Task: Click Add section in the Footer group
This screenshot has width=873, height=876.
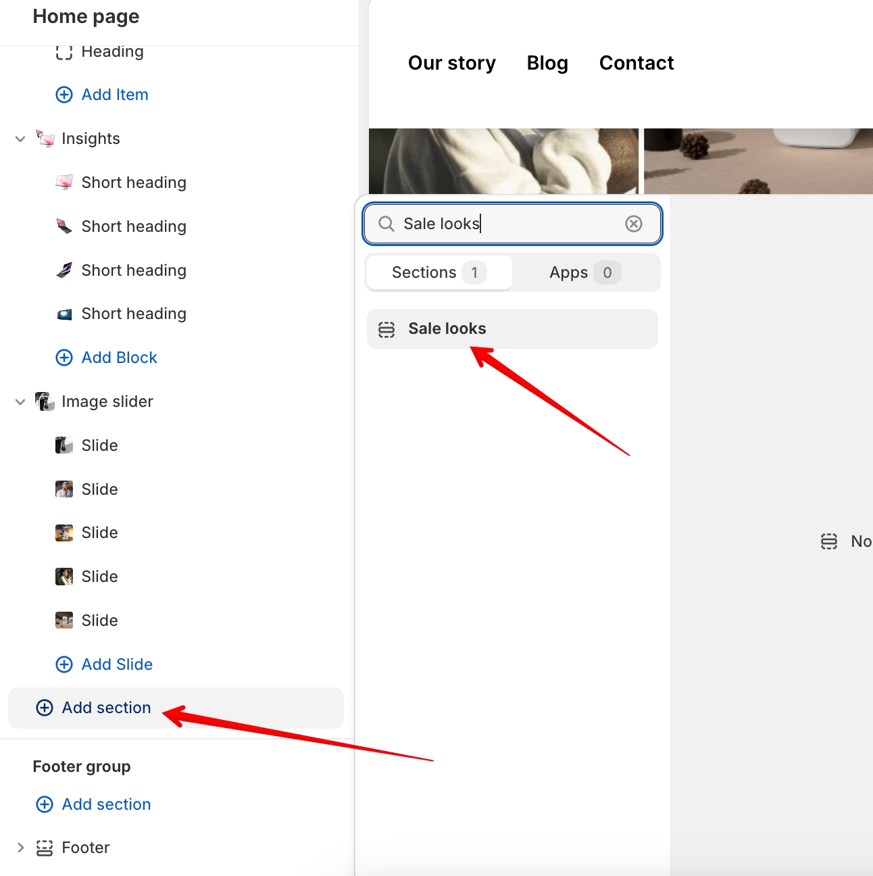Action: pos(106,804)
